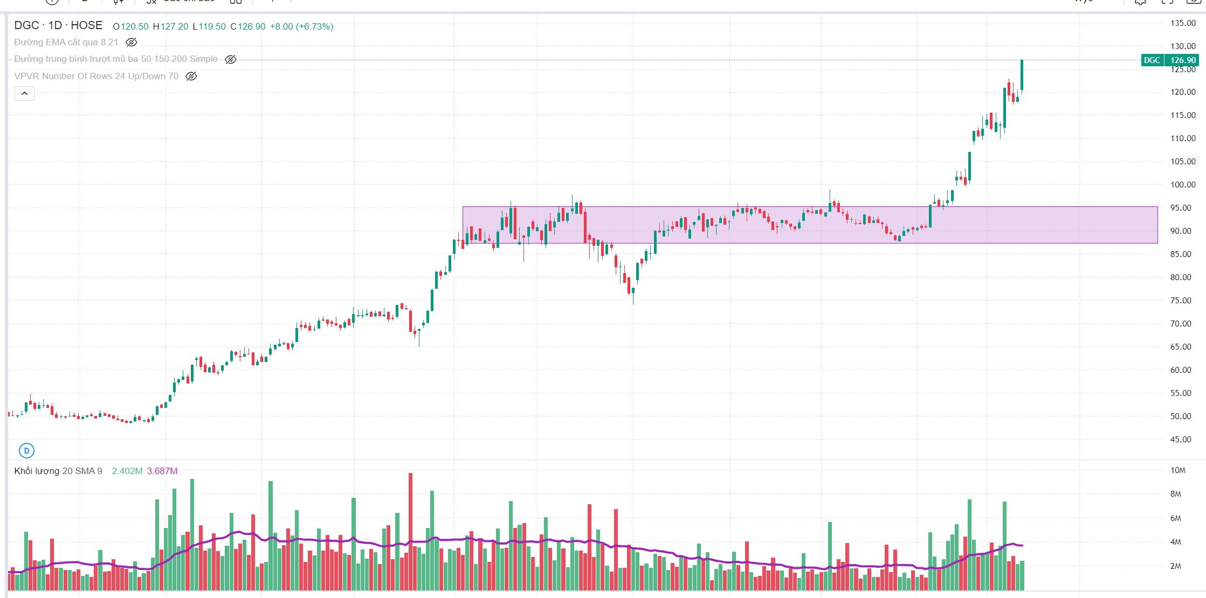
Task: Collapse the indicator legend with the chevron
Action: pos(24,94)
